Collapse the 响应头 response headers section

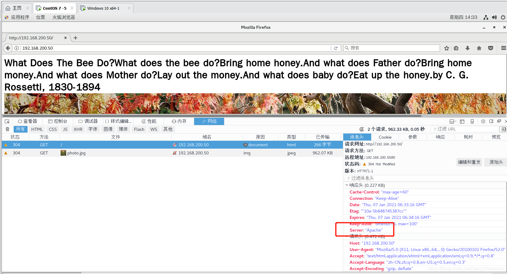(x=347, y=185)
